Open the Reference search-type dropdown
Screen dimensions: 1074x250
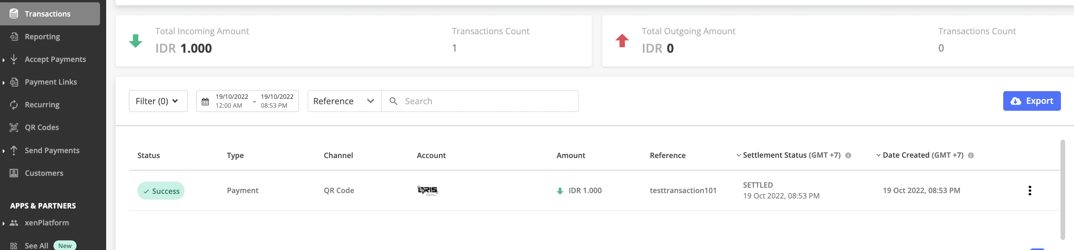[x=344, y=101]
